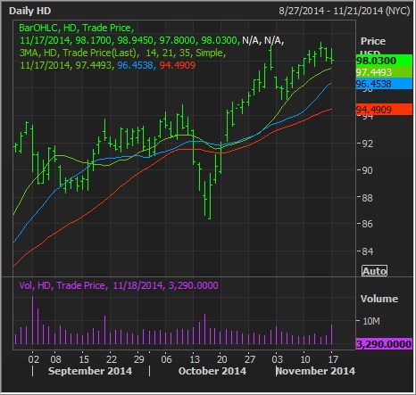The height and width of the screenshot is (395, 416).
Task: Click the 88 price axis tick
Action: (x=367, y=197)
